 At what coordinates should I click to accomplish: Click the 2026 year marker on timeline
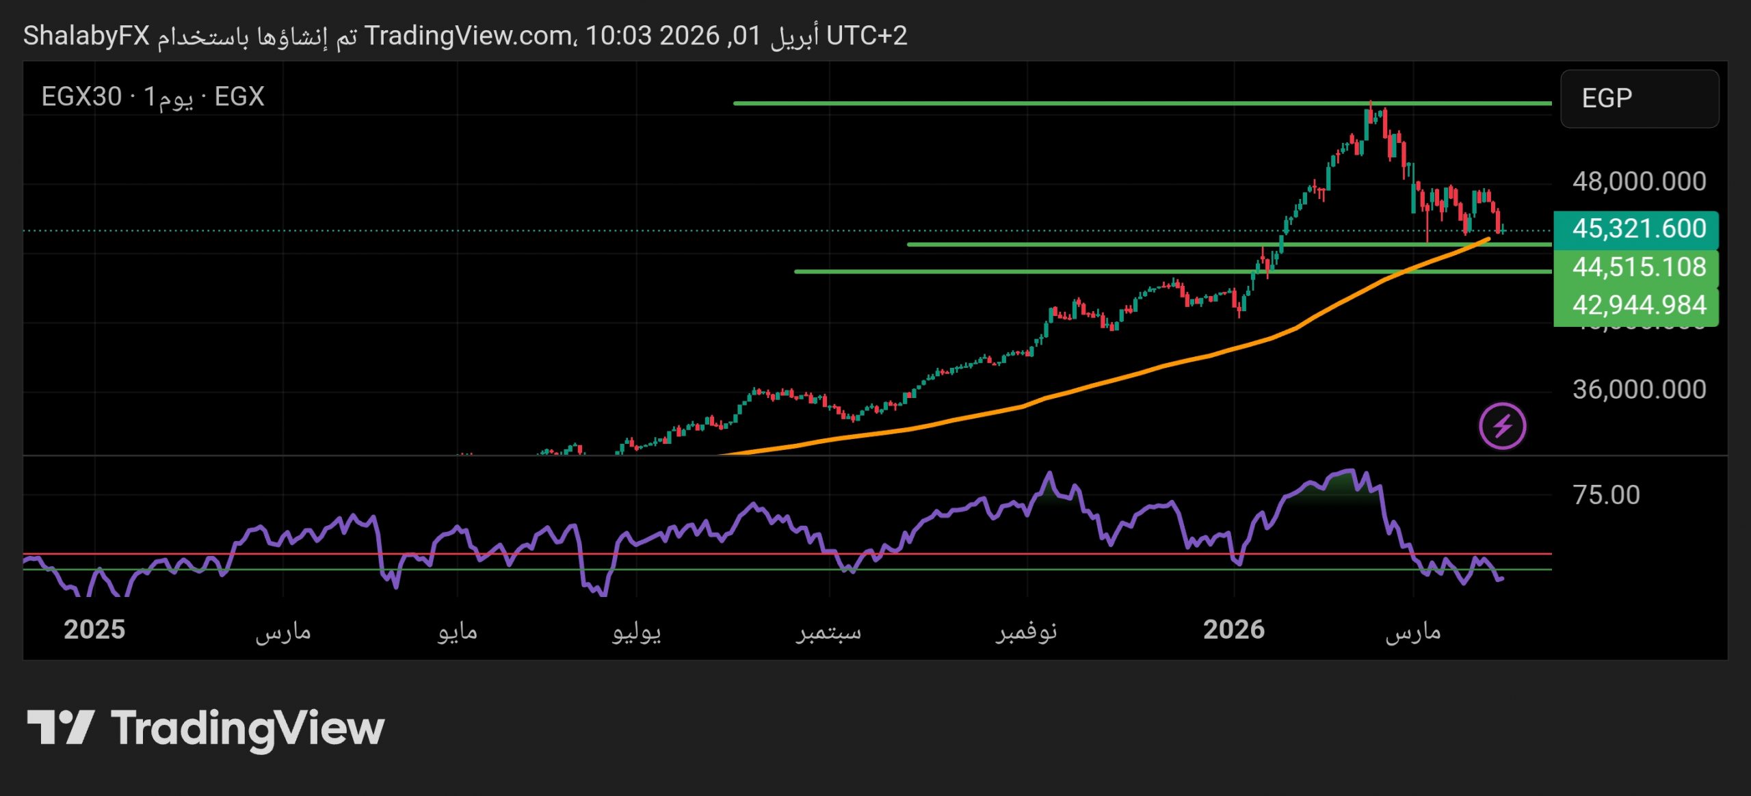(x=1233, y=629)
